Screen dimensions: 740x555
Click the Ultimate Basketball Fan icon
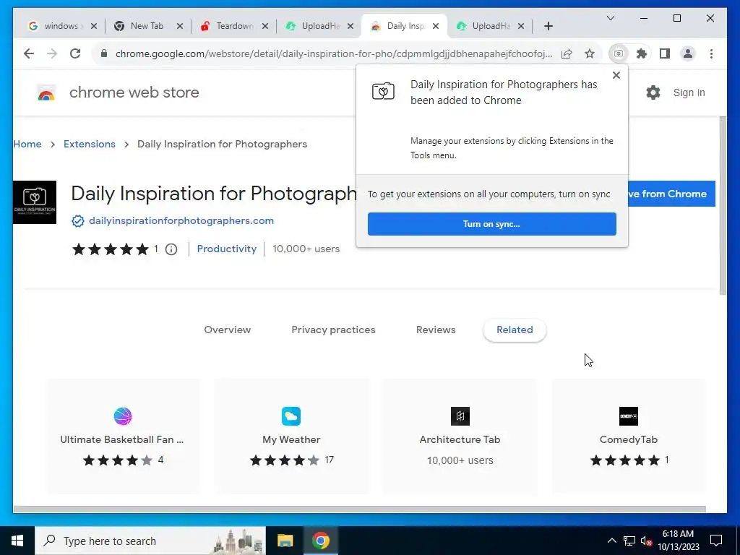pos(123,416)
